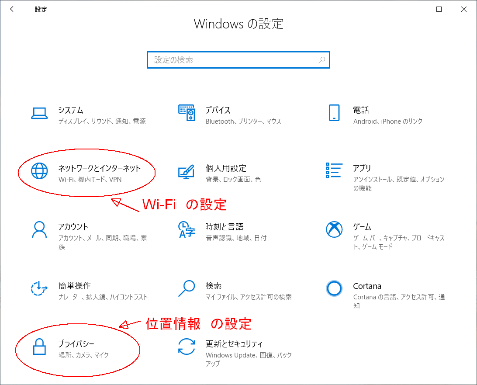
Task: Click the text 音声認識、地域、日付
Action: (236, 238)
